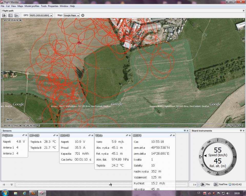Viewport: 246px width, 196px height.
Task: Zoom in the map with plus button
Action: [x=4, y=15]
